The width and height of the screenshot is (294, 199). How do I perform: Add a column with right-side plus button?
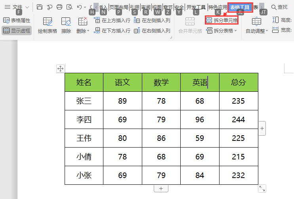click(x=262, y=129)
